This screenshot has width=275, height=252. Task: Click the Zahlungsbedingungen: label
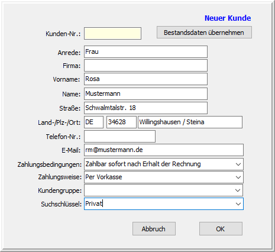(50, 164)
